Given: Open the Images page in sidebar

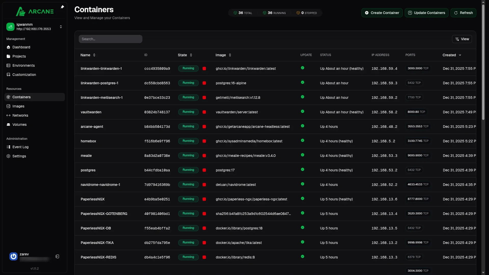Looking at the screenshot, I should (x=18, y=106).
